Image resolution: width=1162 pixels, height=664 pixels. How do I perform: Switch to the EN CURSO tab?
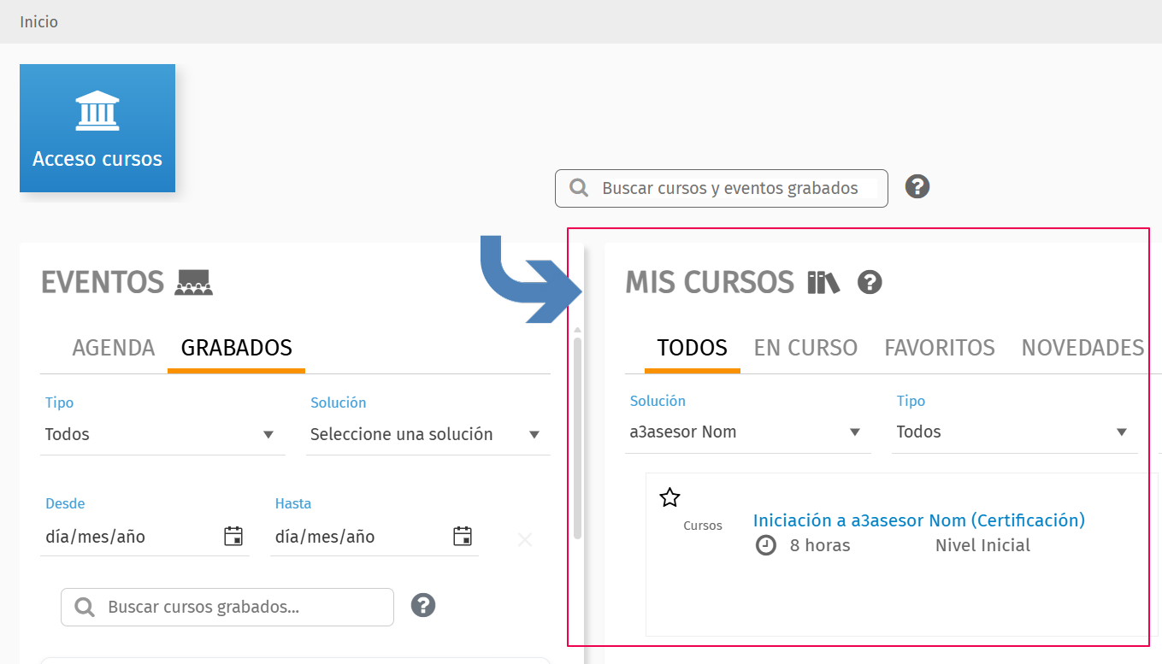coord(805,348)
